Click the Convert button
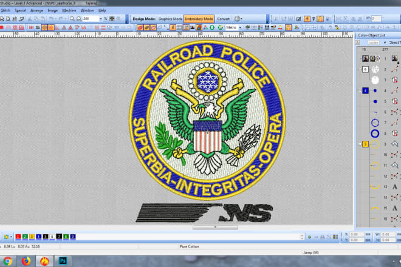Screen dimensions: 401x267 point(223,19)
